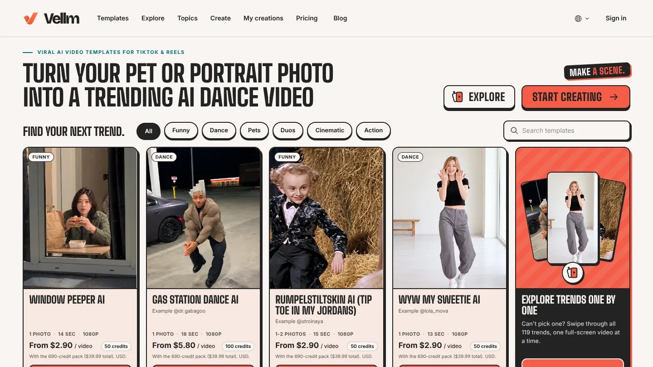Viewport: 653px width, 367px height.
Task: Click Example @dr.gabagoo credit text
Action: pyautogui.click(x=180, y=311)
